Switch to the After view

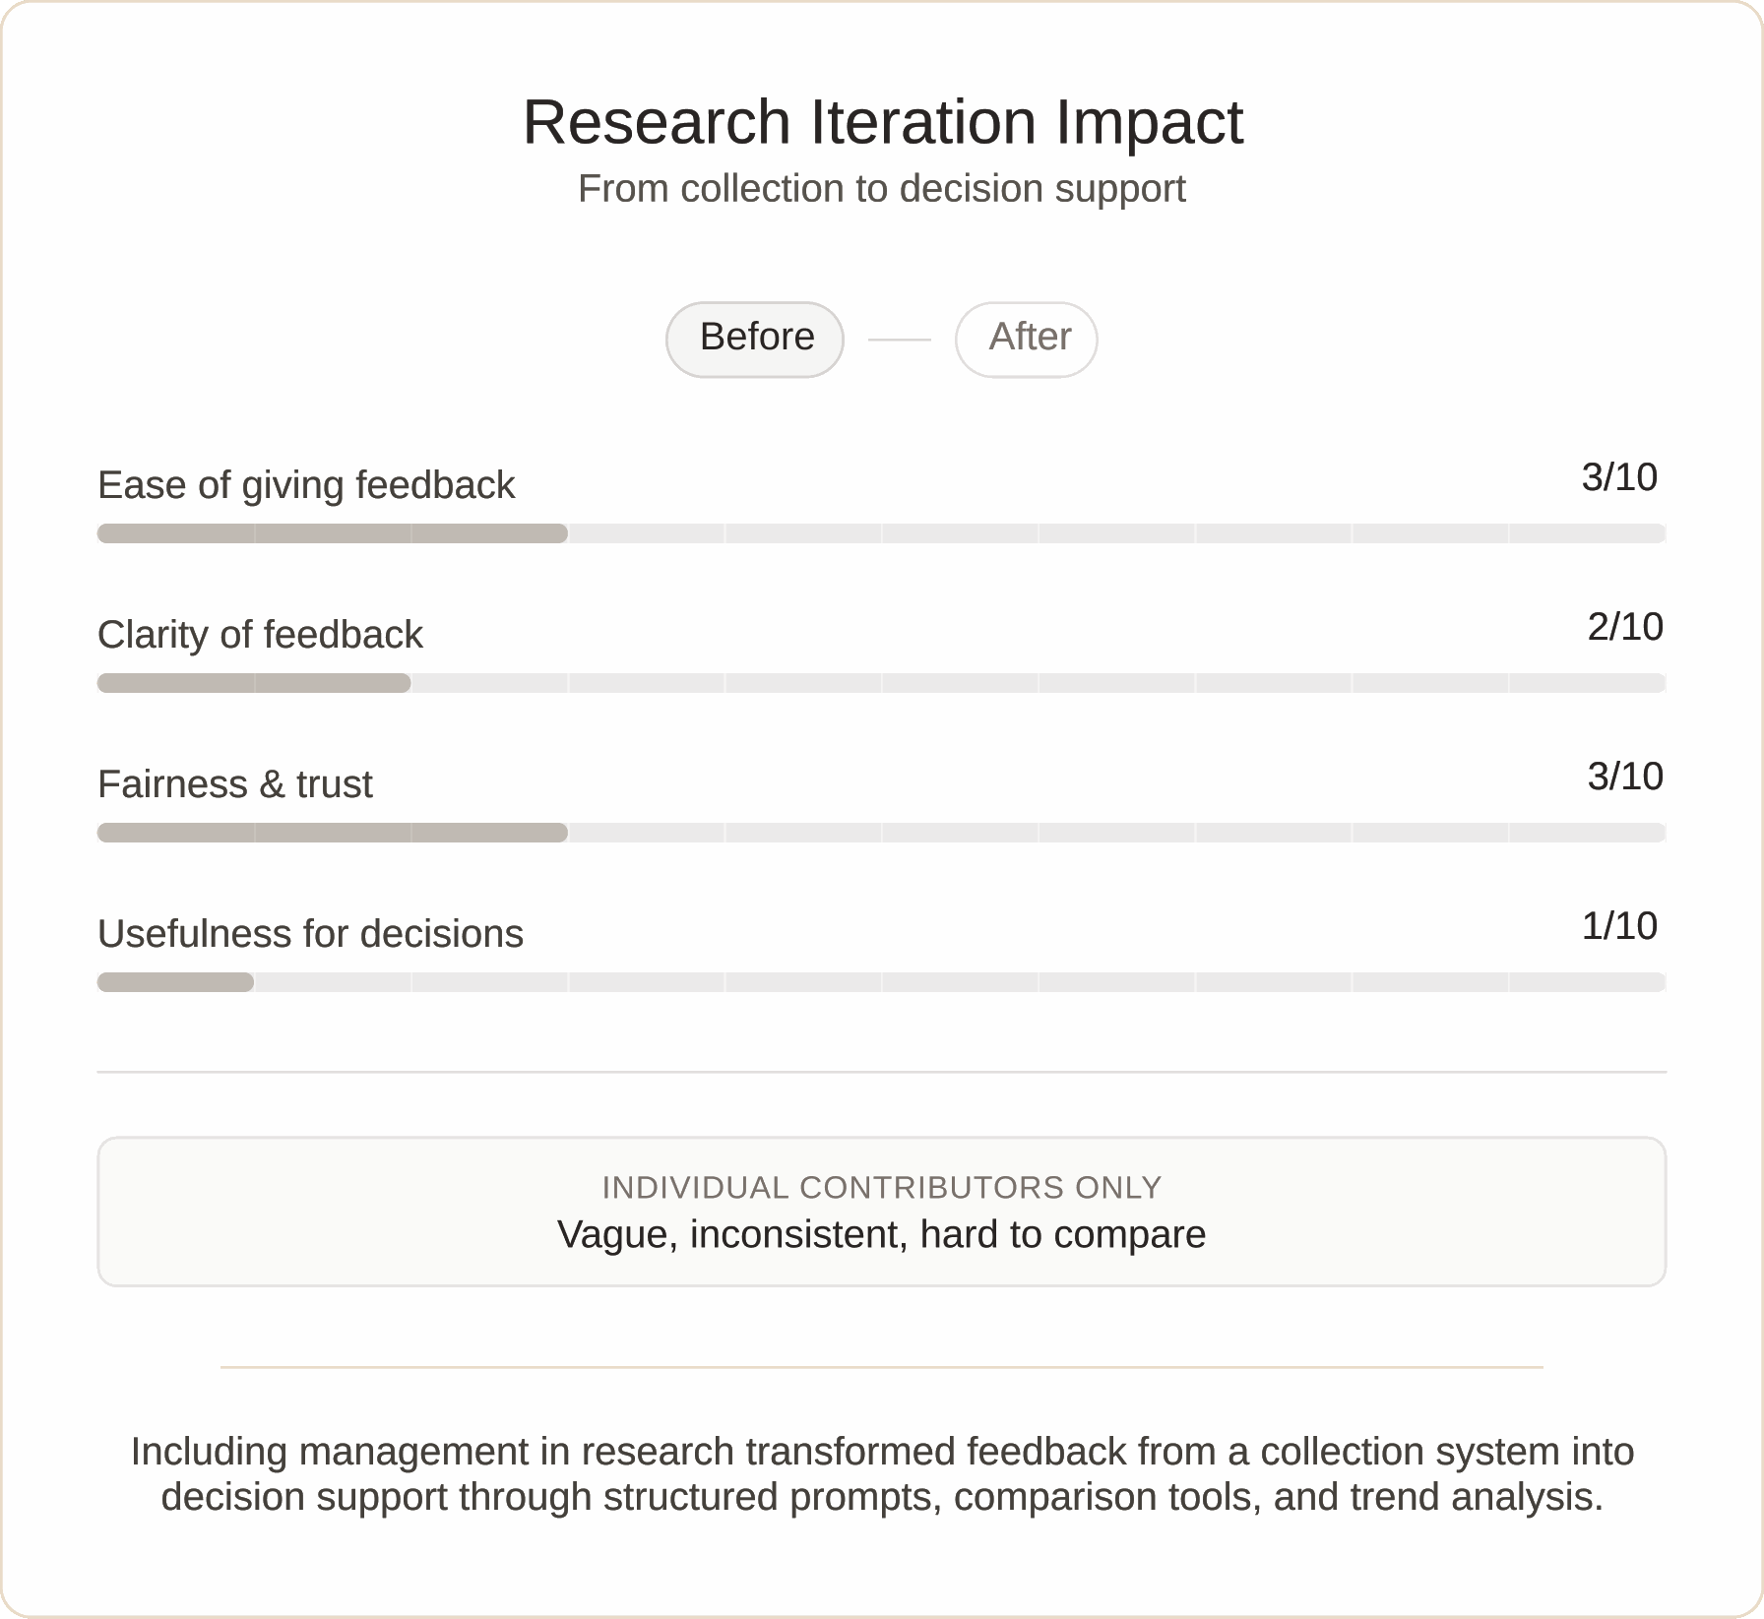coord(1026,339)
